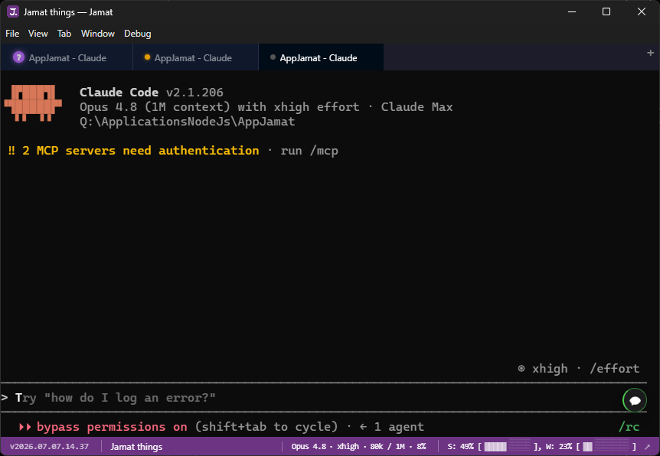Click Jamat things in the status bar
The height and width of the screenshot is (456, 660).
pos(136,447)
